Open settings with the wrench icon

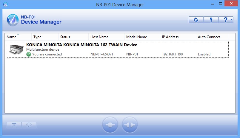click(x=211, y=20)
